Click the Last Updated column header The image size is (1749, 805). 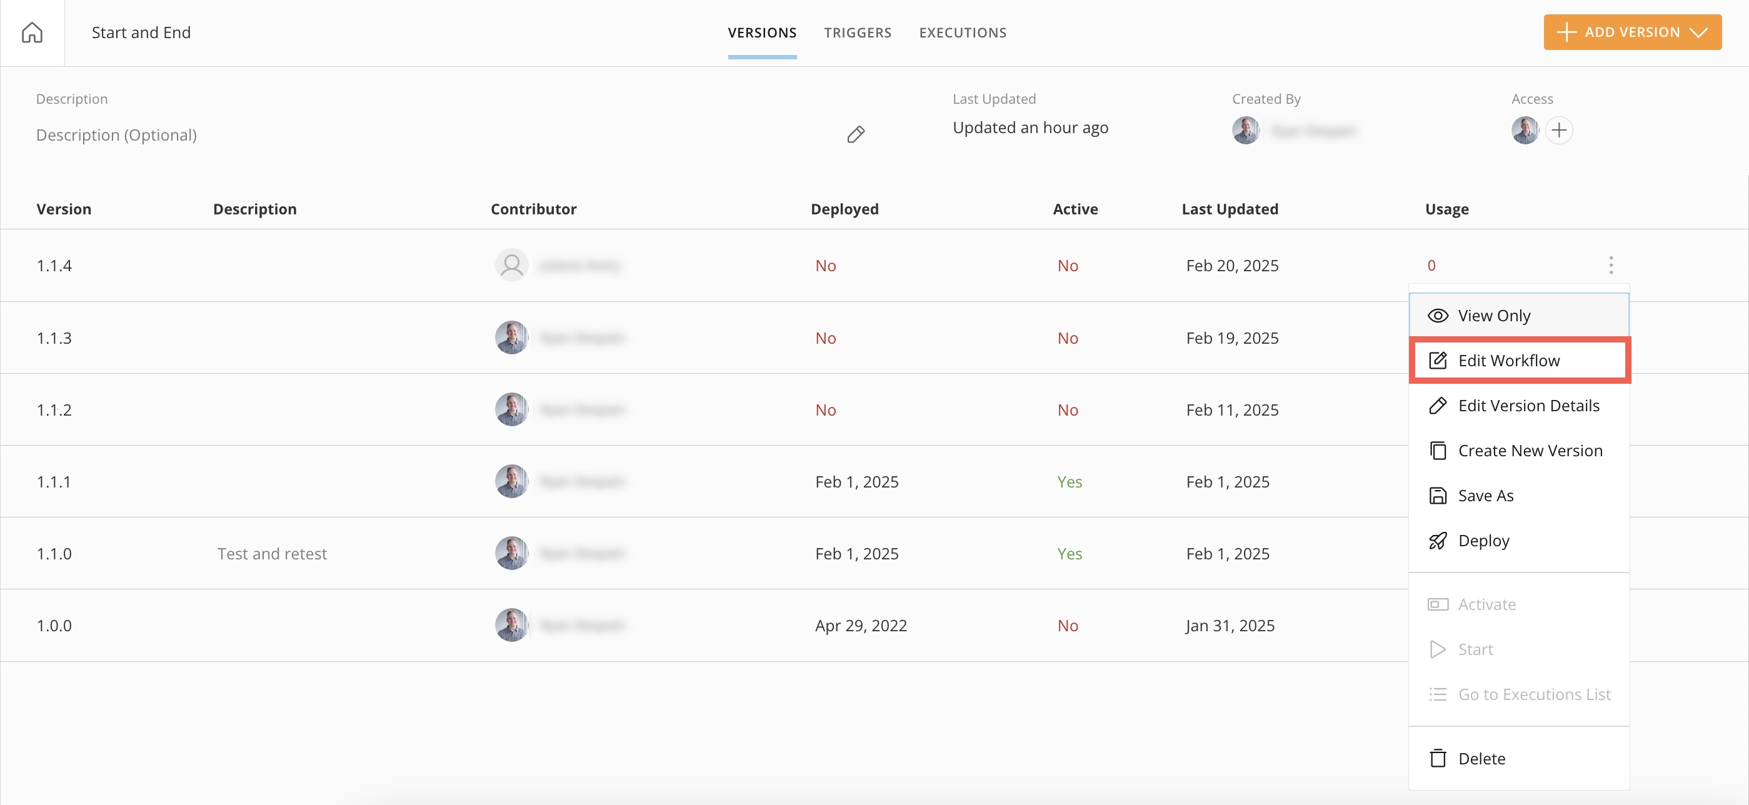pos(1230,209)
